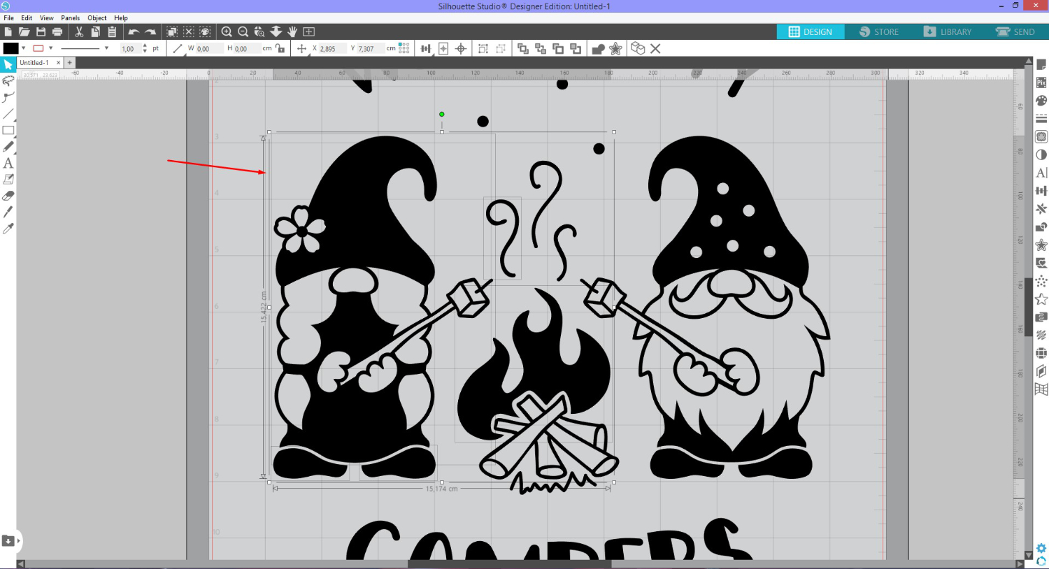Click the Ungroup objects icon
This screenshot has height=569, width=1049.
coord(501,48)
